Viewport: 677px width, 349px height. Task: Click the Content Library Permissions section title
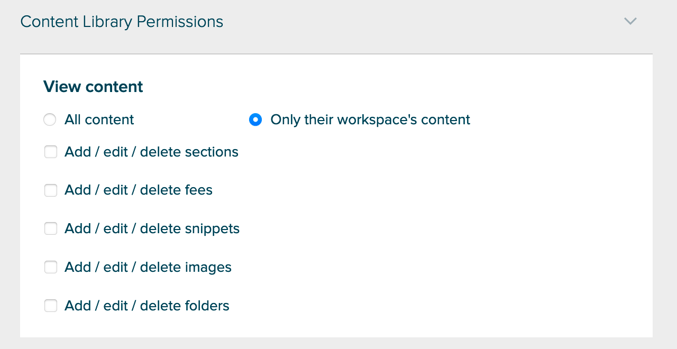[x=122, y=22]
